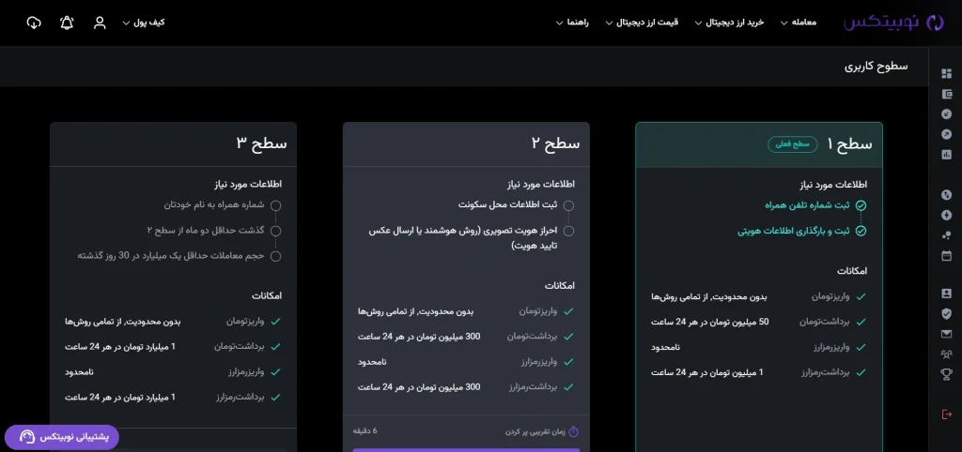Click the headset icon on support button

pyautogui.click(x=27, y=437)
